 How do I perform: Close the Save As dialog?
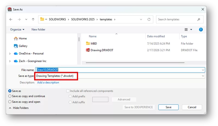(x=203, y=9)
